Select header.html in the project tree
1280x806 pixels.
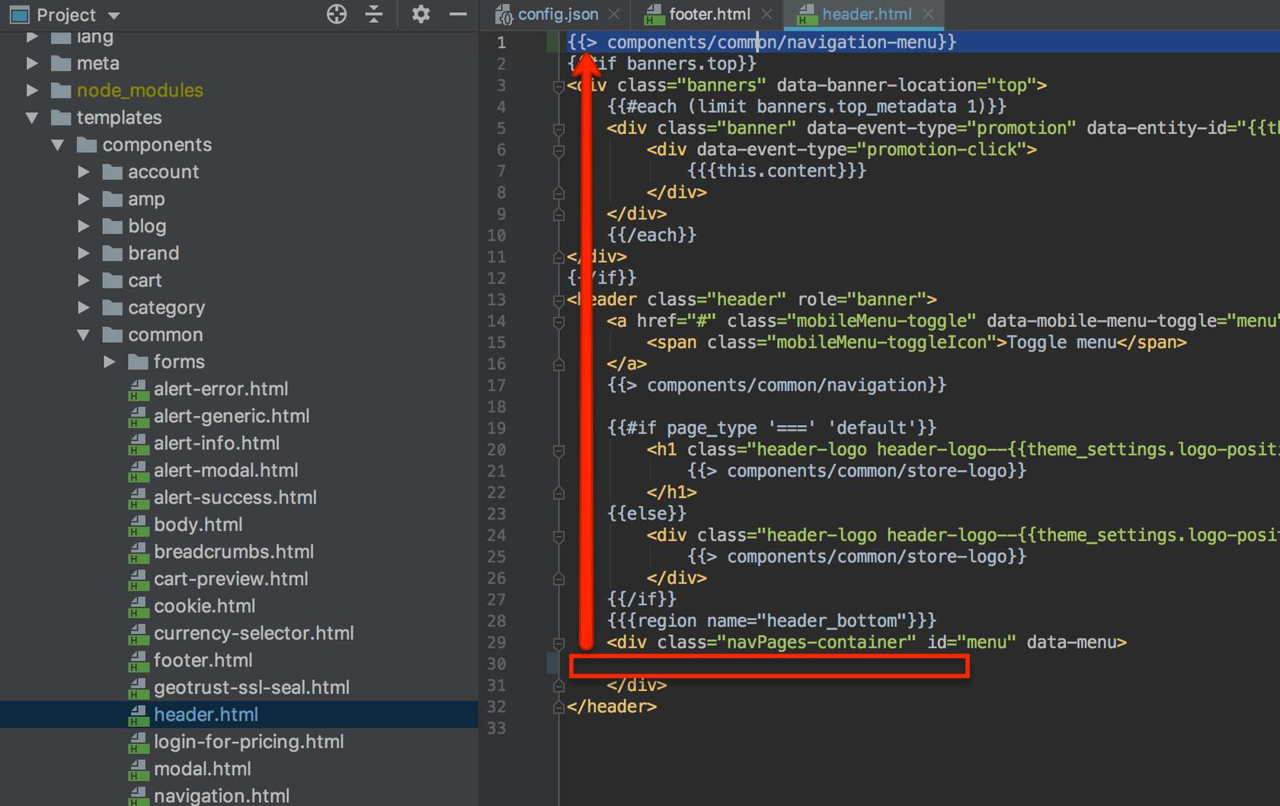tap(206, 715)
